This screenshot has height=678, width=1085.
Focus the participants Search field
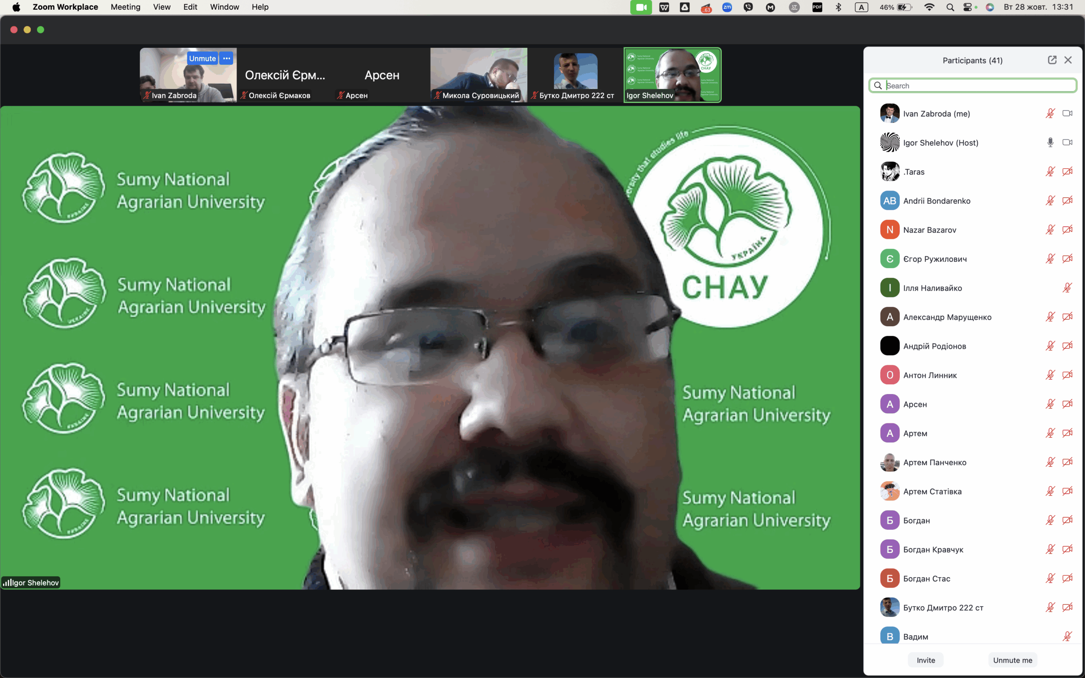[x=973, y=86]
